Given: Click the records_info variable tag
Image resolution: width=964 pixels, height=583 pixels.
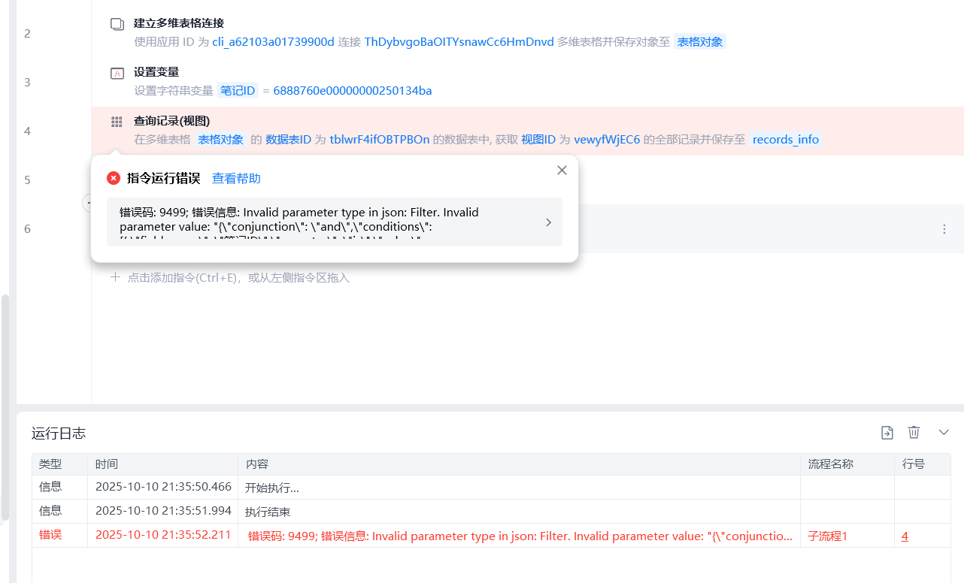Looking at the screenshot, I should coord(786,140).
